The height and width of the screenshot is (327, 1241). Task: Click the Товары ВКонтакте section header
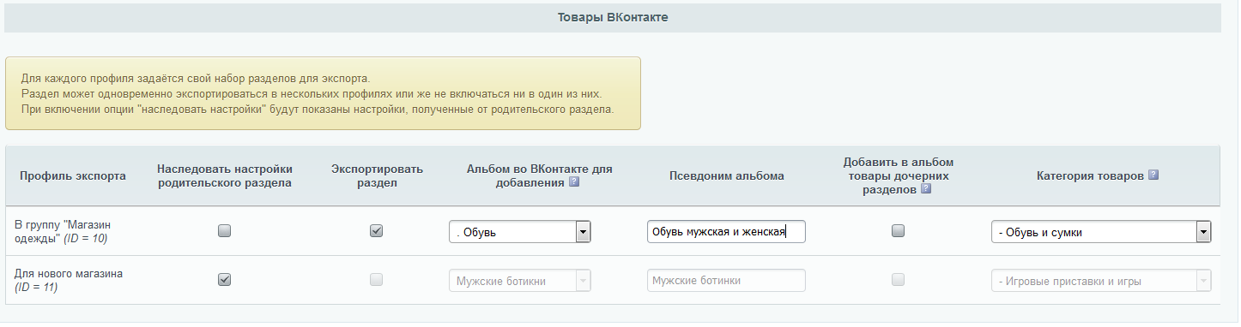(613, 18)
